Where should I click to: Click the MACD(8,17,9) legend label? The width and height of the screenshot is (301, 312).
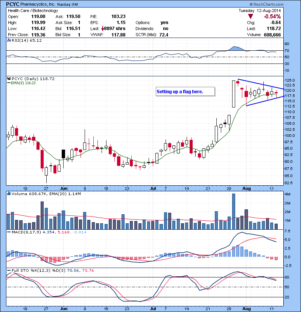[26, 232]
